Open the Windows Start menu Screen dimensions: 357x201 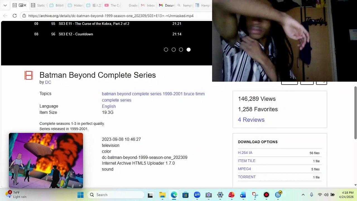pyautogui.click(x=80, y=195)
